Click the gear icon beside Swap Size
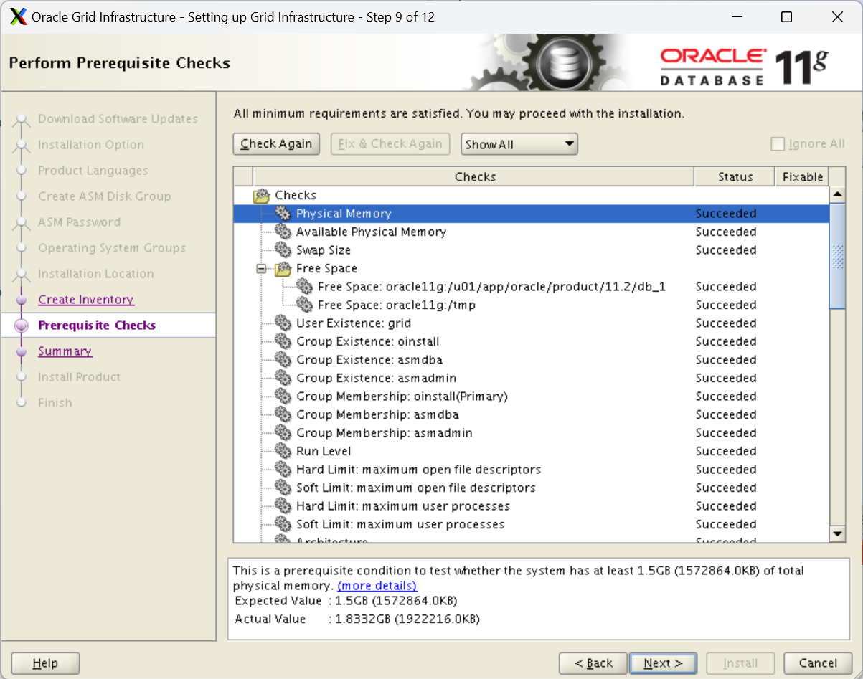Image resolution: width=863 pixels, height=679 pixels. pyautogui.click(x=284, y=250)
